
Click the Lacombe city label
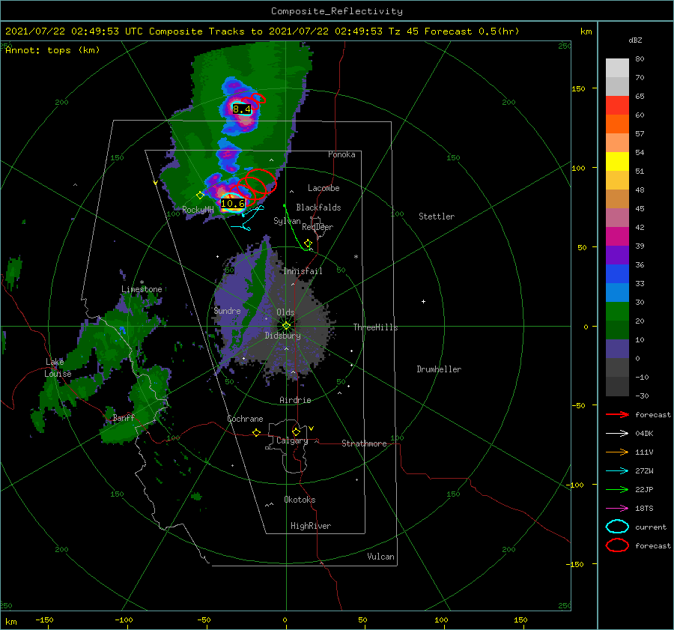click(324, 188)
